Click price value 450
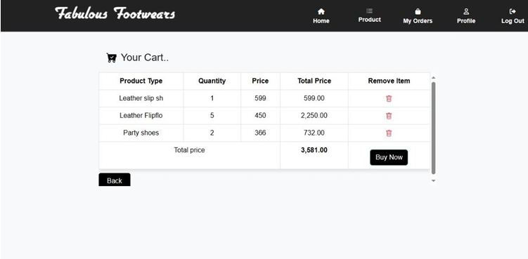The width and height of the screenshot is (528, 259). [x=260, y=115]
